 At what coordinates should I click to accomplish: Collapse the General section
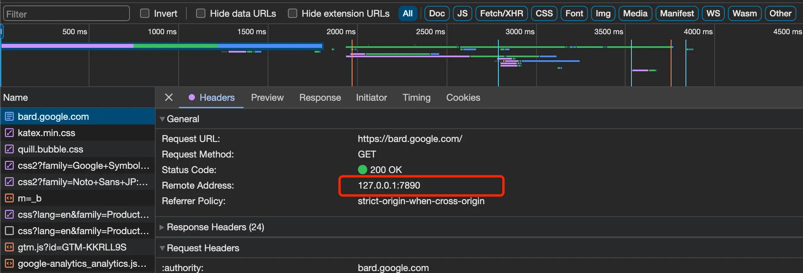[162, 119]
